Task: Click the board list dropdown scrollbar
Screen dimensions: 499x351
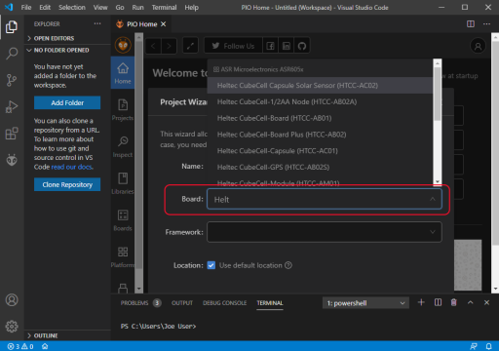Action: (x=438, y=122)
